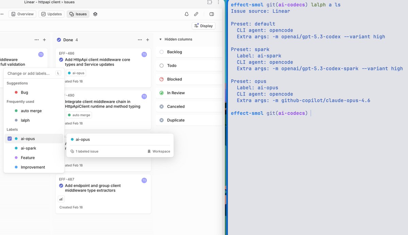408x235 pixels.
Task: Click the Blocked red status icon
Action: (x=161, y=79)
